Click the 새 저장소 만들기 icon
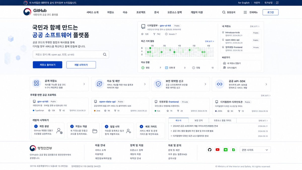 click(224, 63)
